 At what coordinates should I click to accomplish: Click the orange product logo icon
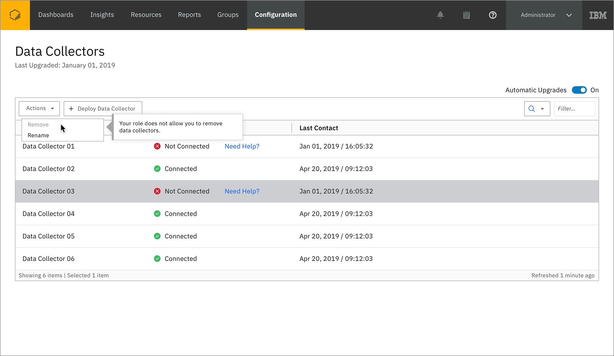pos(15,15)
